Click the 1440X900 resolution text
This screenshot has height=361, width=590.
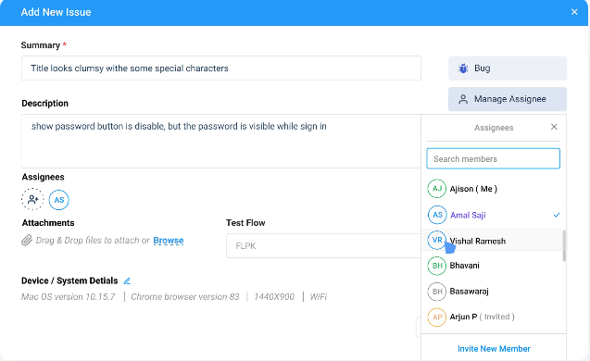(274, 297)
